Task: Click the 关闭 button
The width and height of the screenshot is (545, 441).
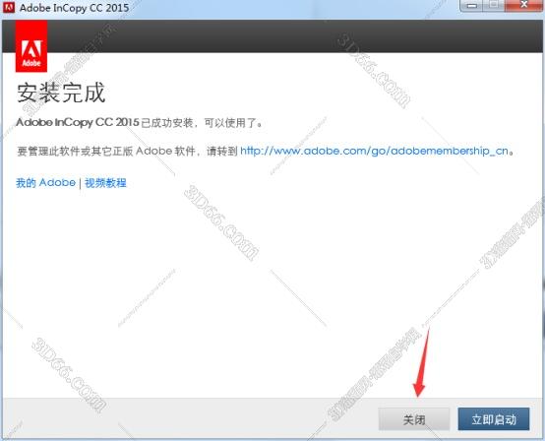Action: coord(414,419)
